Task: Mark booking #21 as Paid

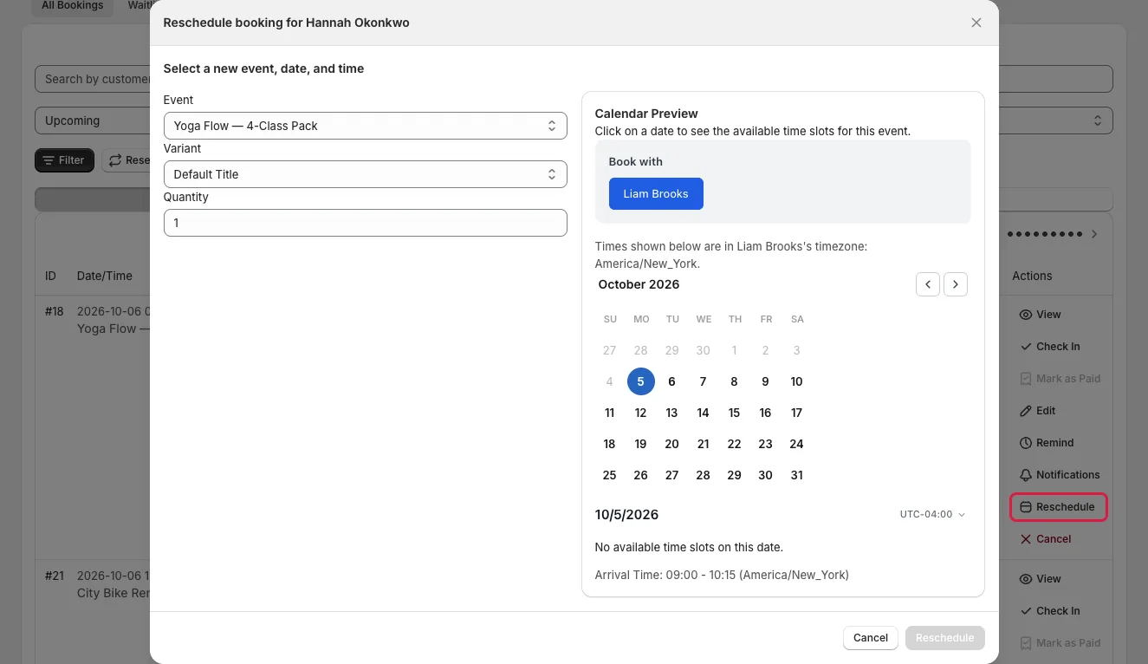Action: (1060, 643)
